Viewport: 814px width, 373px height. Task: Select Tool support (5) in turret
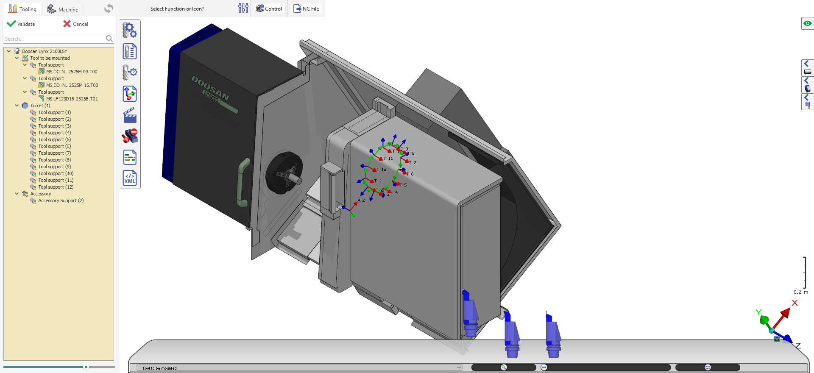click(x=55, y=139)
